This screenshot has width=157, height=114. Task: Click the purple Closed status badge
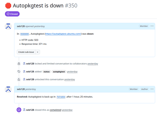coord(12,14)
